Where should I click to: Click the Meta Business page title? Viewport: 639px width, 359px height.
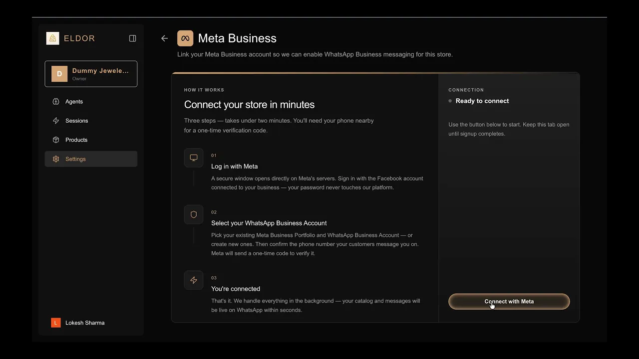(237, 38)
